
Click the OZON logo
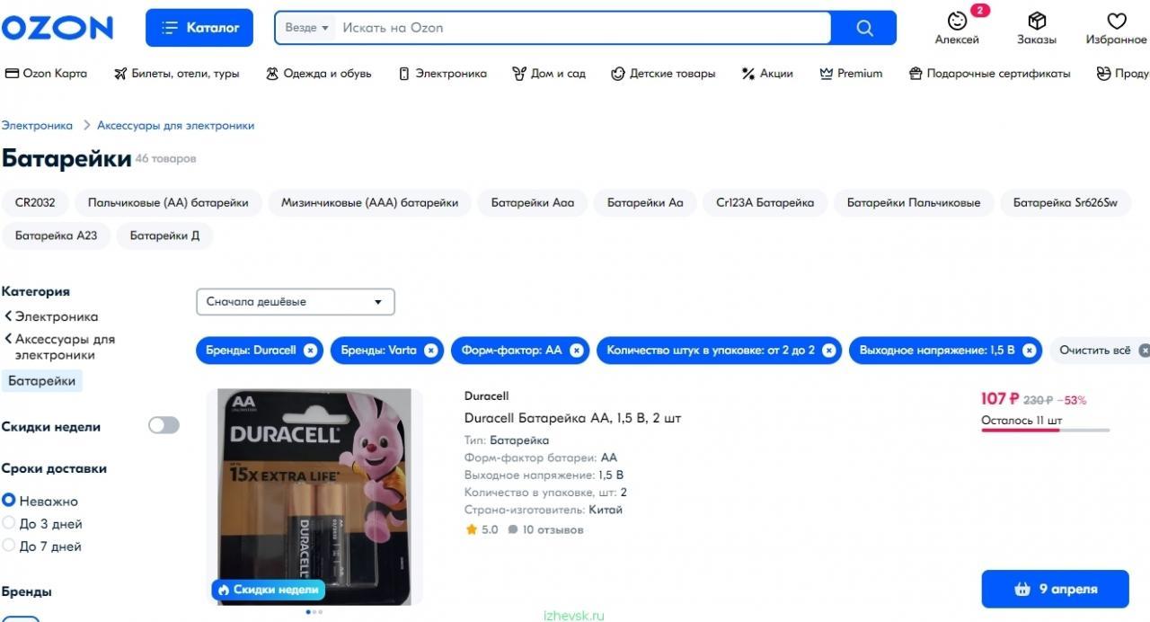(57, 28)
